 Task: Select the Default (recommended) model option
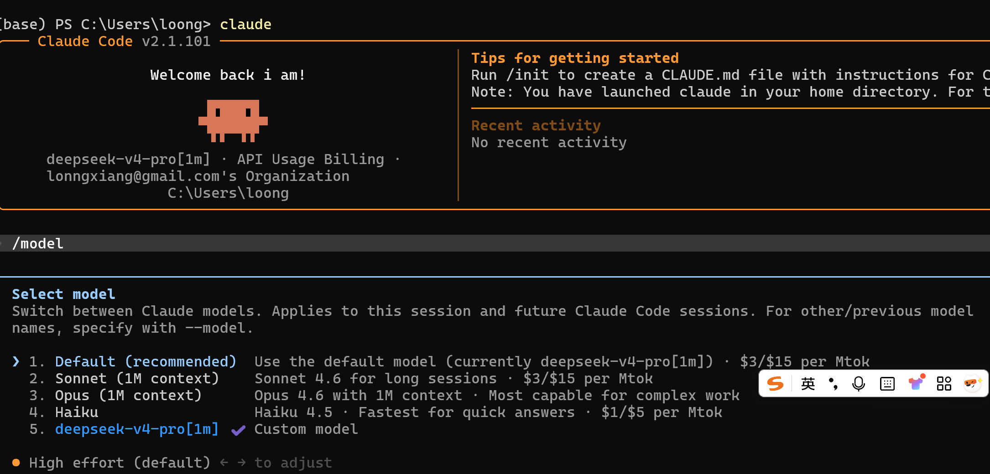point(146,361)
